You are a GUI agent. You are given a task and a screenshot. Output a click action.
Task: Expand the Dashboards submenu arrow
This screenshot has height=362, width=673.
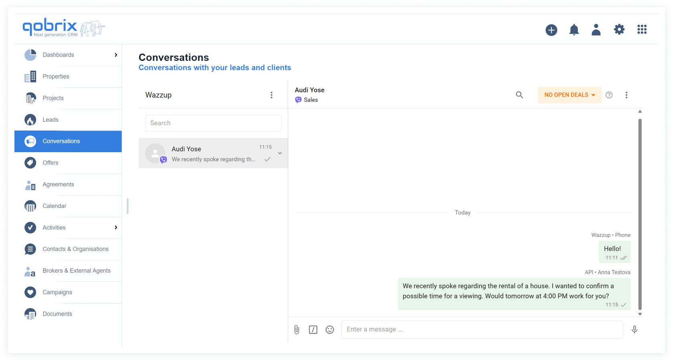[116, 55]
